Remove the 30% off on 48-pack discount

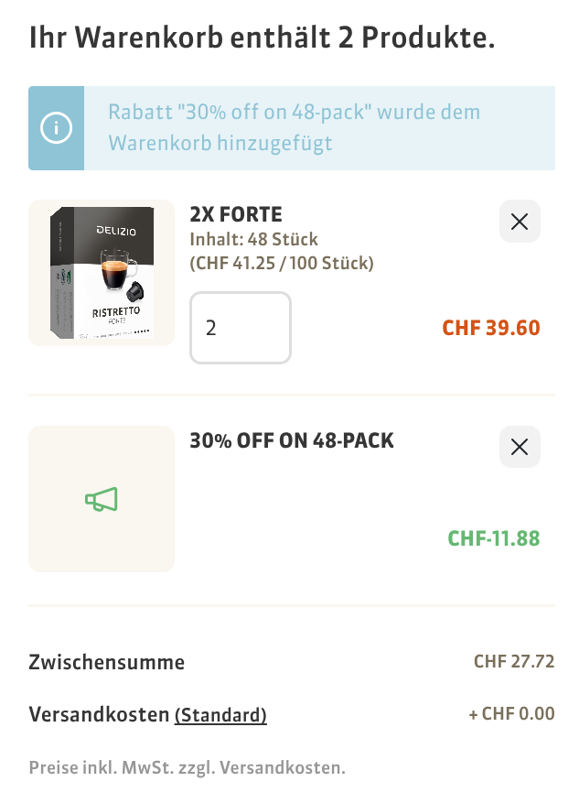tap(520, 447)
